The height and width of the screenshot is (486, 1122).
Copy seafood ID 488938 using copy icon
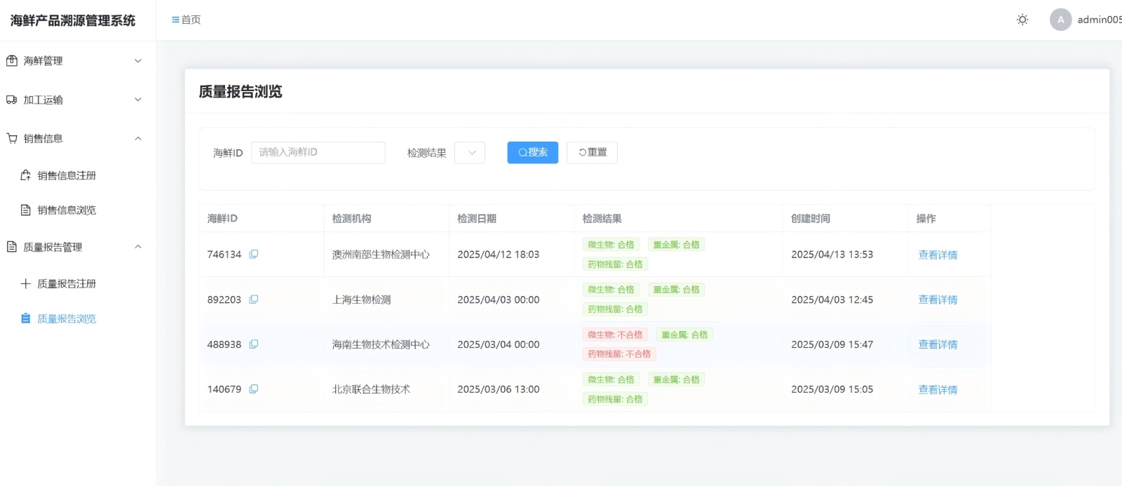pyautogui.click(x=254, y=344)
